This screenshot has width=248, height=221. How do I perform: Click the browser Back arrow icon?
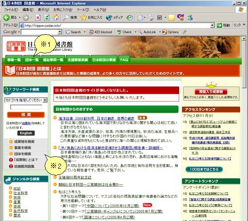6,17
